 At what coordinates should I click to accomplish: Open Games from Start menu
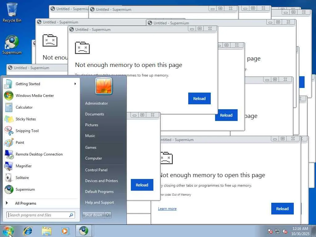(91, 147)
